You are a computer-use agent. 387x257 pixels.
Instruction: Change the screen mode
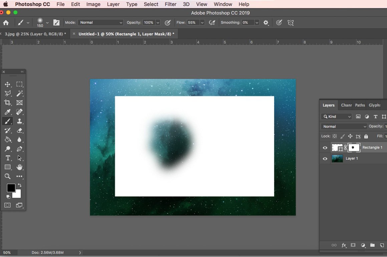(x=19, y=205)
